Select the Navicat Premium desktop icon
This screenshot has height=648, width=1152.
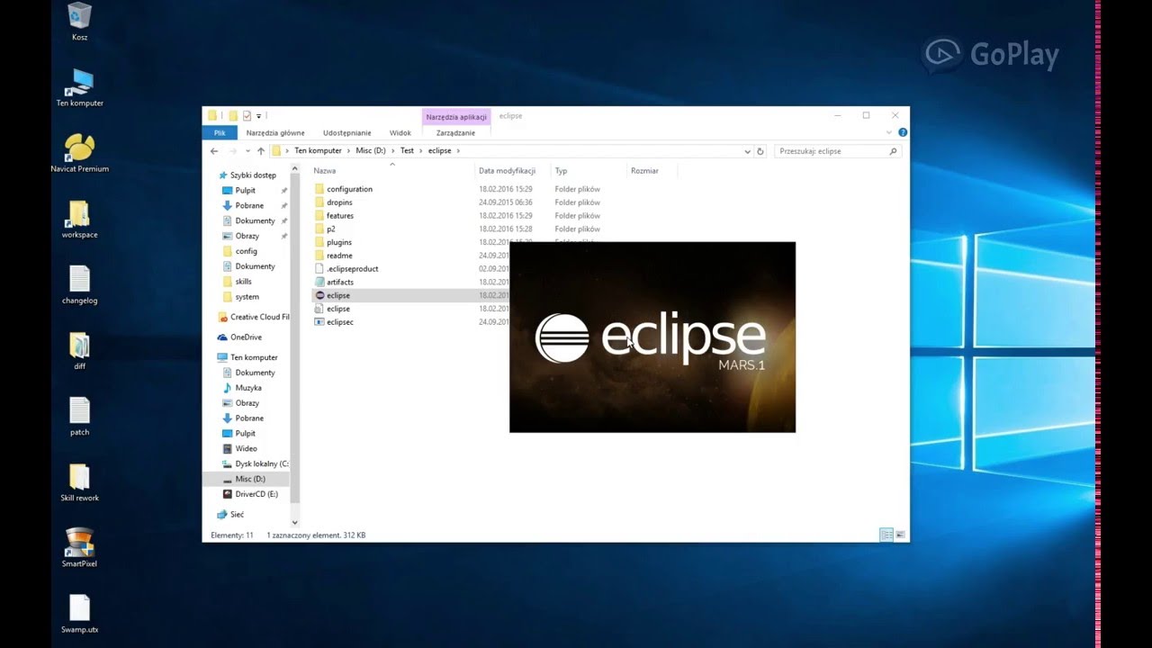coord(79,153)
